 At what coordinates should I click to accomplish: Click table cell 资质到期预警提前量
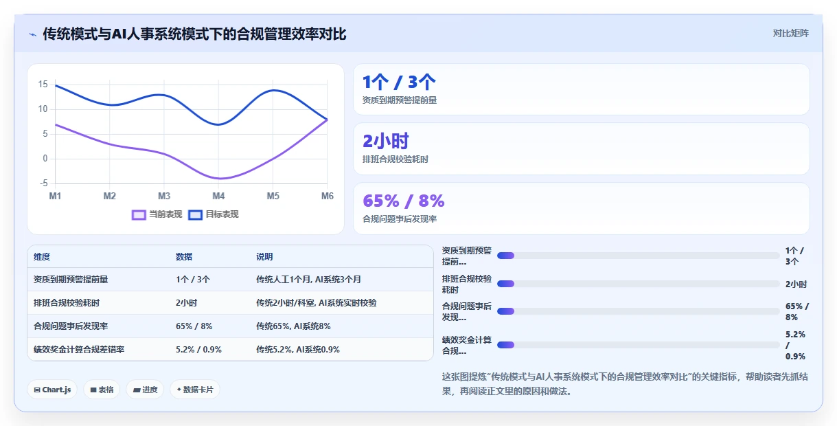[x=71, y=280]
